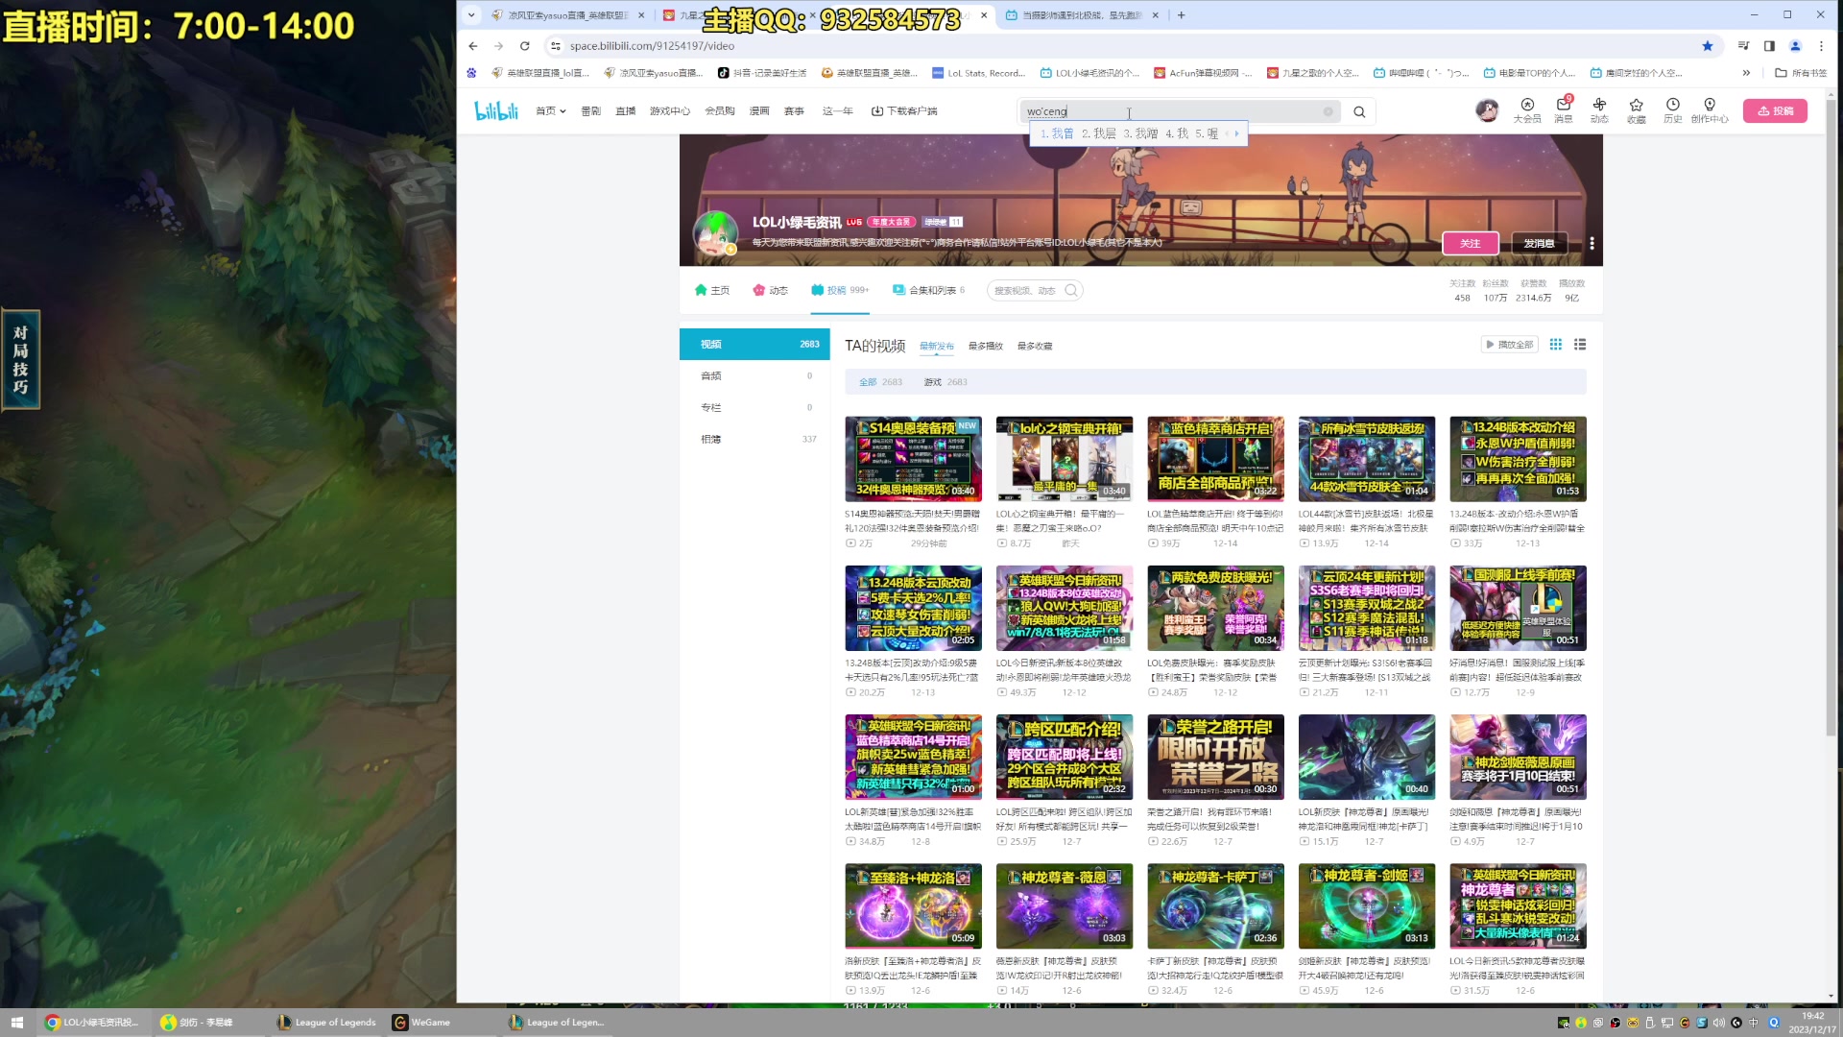The width and height of the screenshot is (1843, 1037).
Task: Sort videos by 最新发布
Action: coord(936,346)
